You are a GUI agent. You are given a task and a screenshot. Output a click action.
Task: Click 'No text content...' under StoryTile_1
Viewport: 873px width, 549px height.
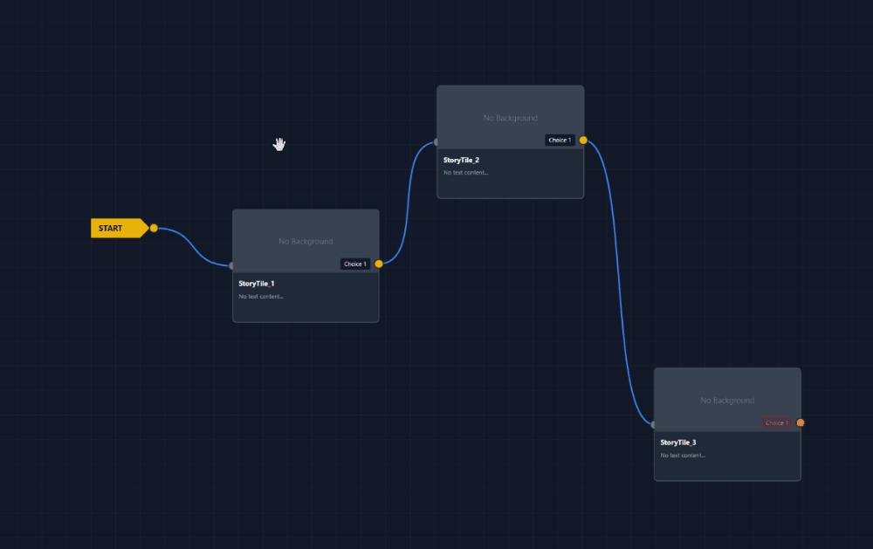coord(261,297)
